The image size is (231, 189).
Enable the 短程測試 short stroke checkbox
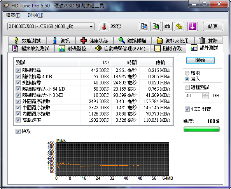187,87
